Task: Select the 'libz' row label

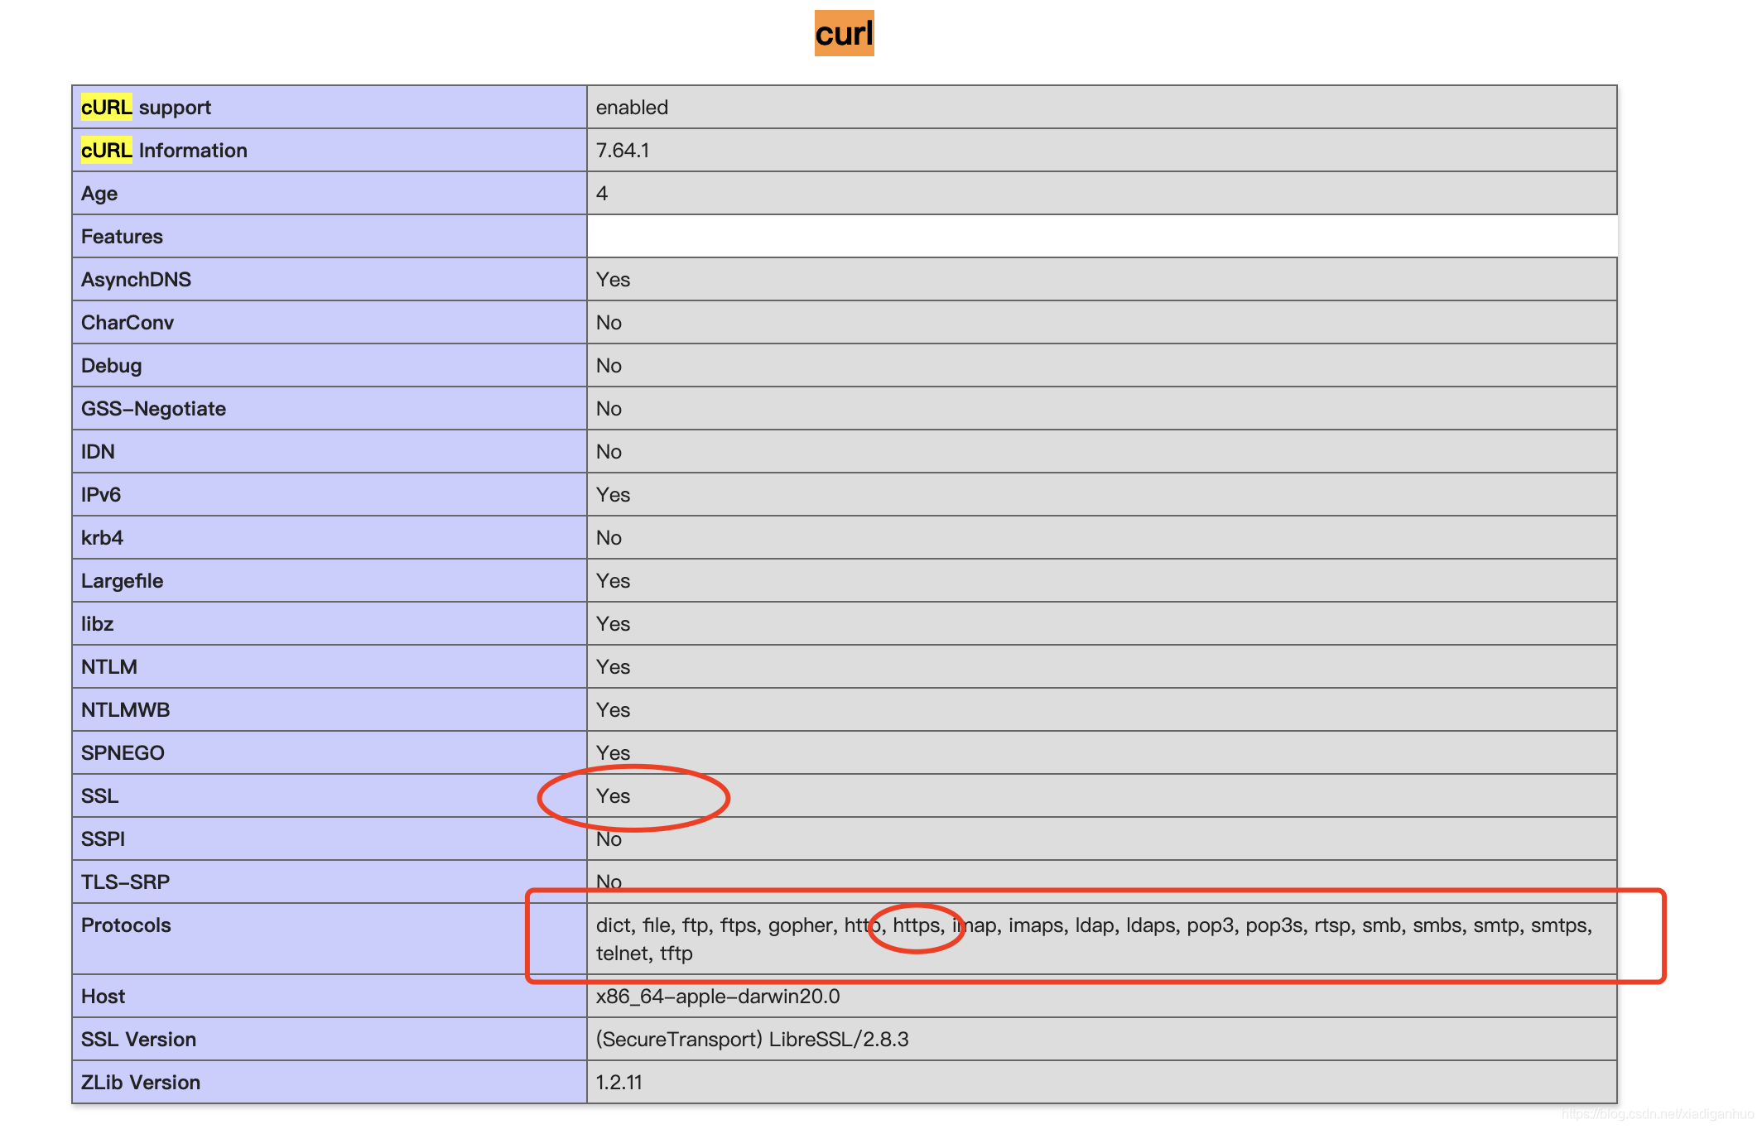Action: [97, 624]
